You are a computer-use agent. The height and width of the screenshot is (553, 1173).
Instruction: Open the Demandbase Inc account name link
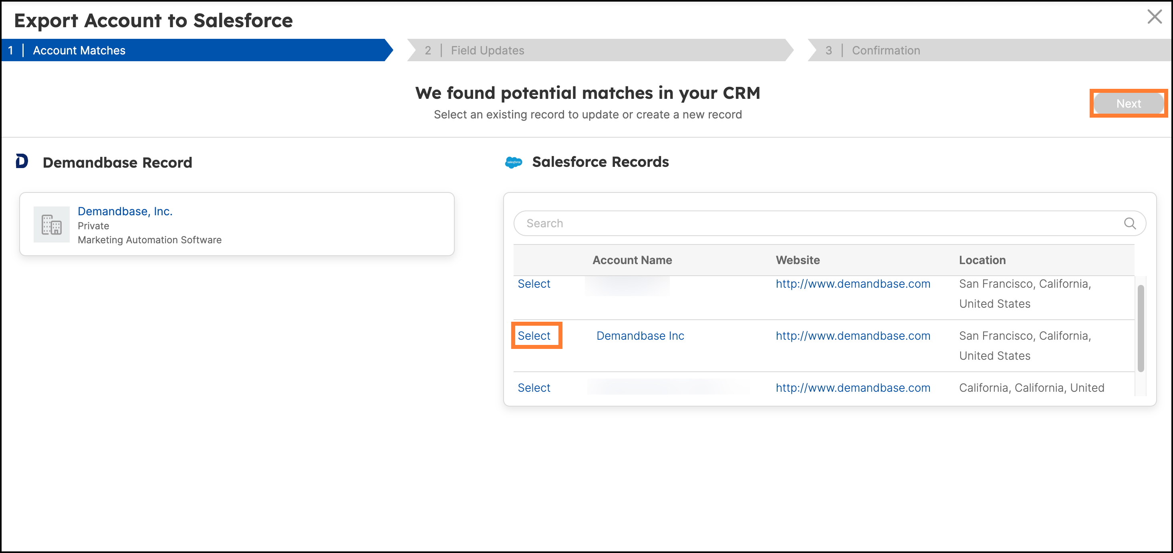(640, 336)
